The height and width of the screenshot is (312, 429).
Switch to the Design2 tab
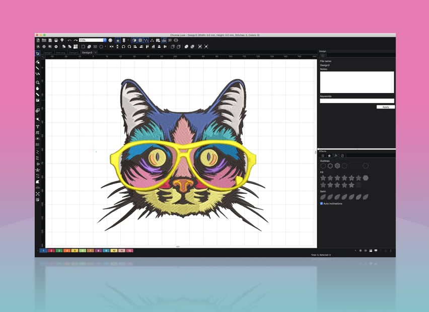point(73,52)
